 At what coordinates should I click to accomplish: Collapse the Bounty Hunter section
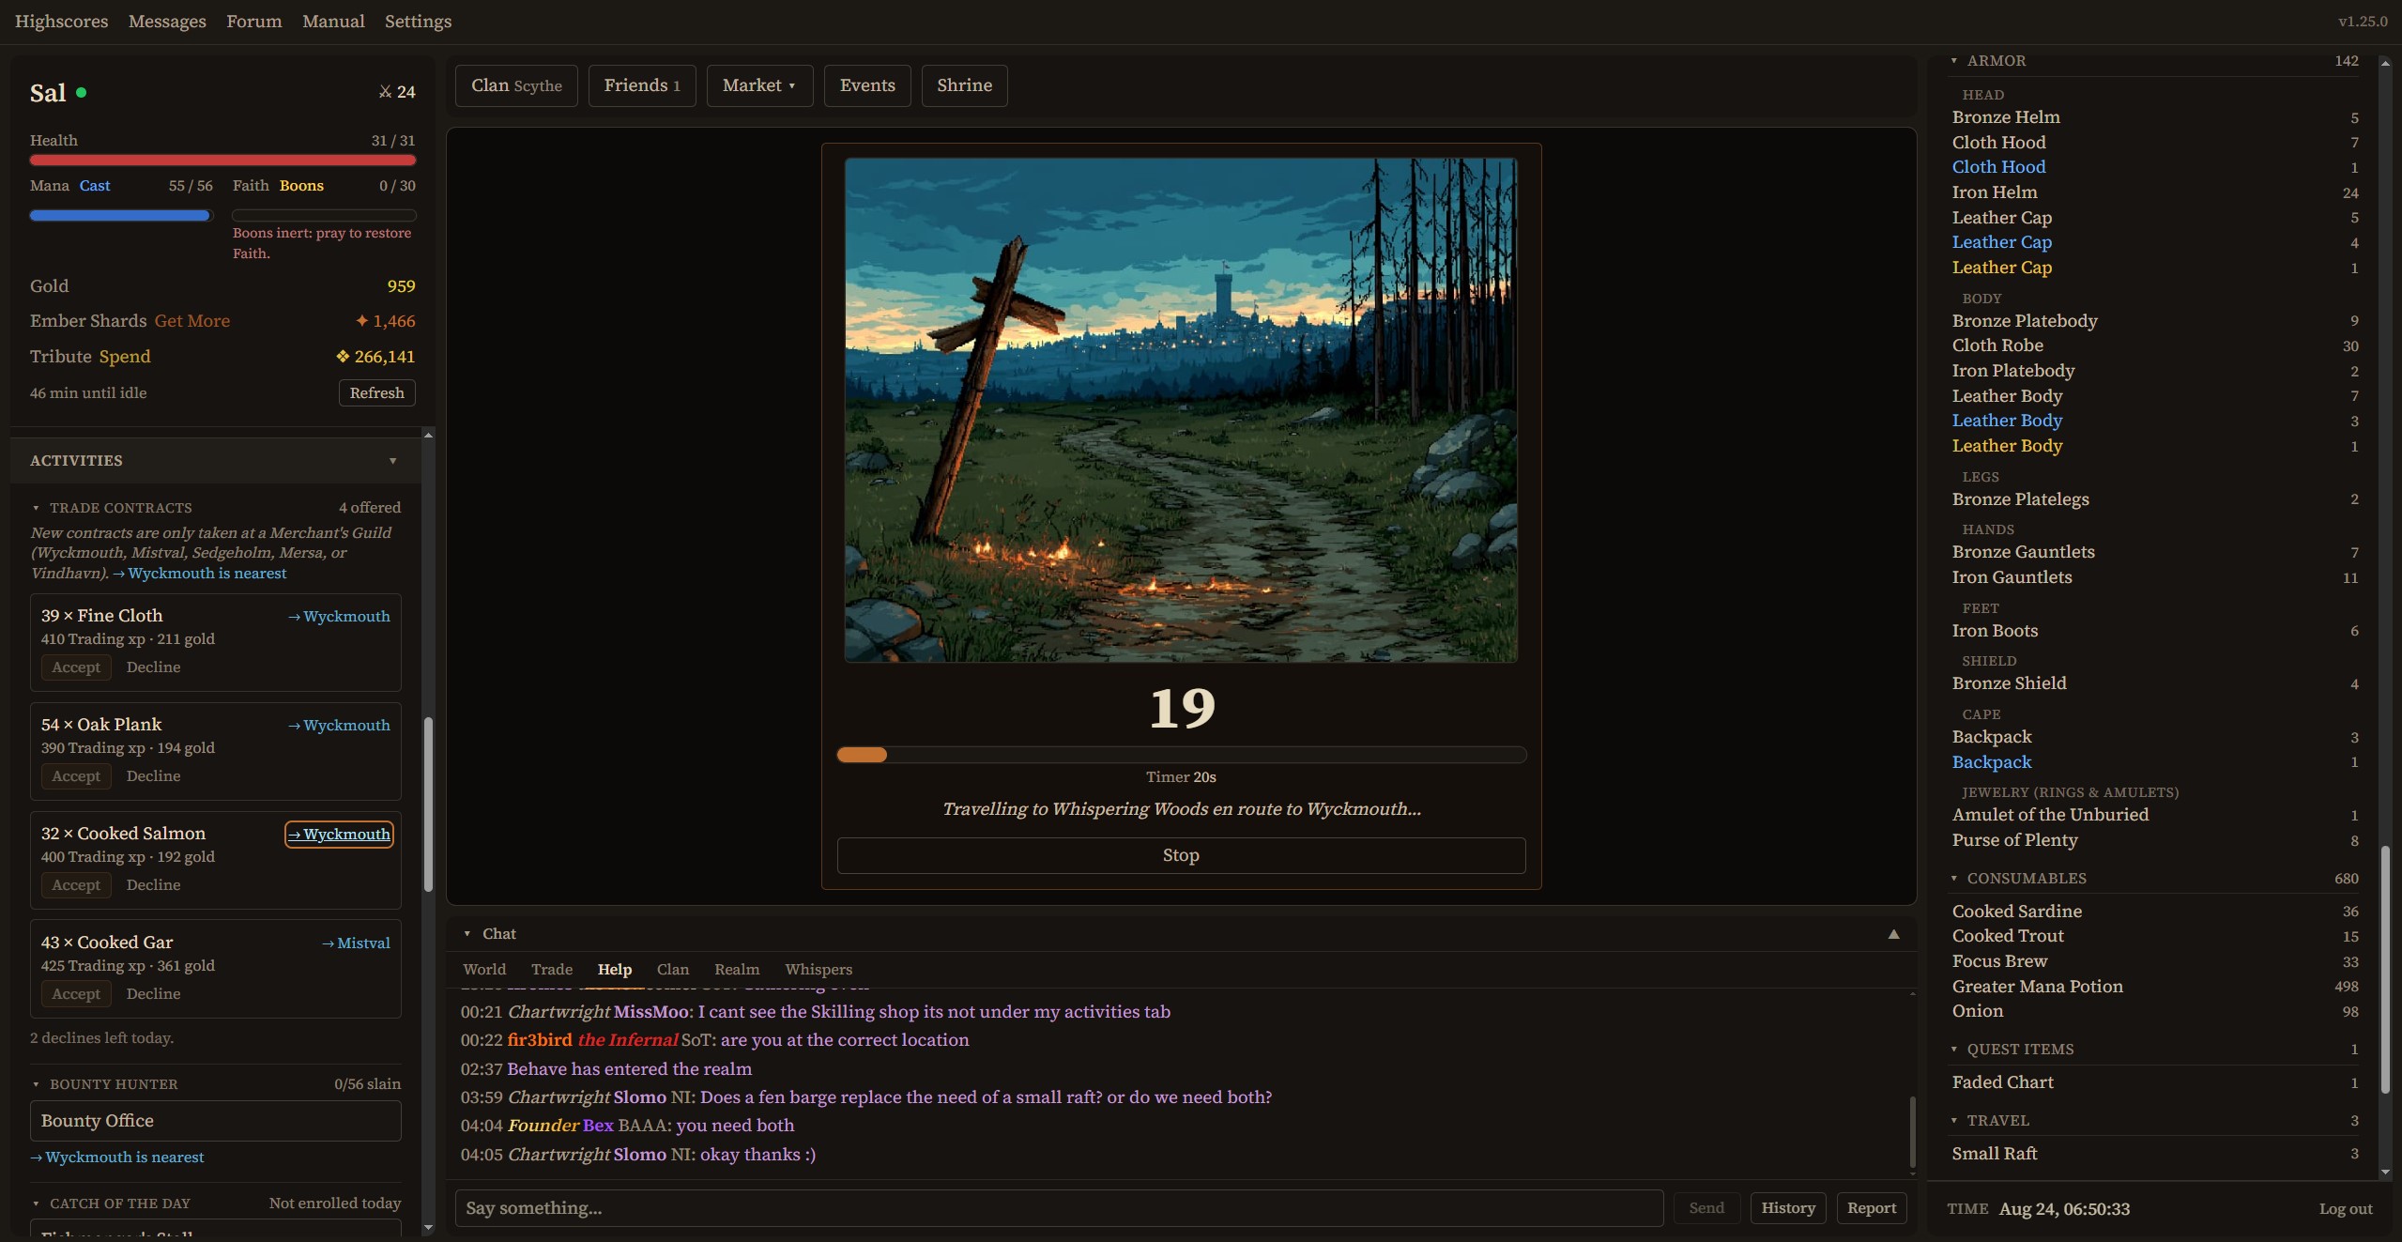pos(36,1084)
